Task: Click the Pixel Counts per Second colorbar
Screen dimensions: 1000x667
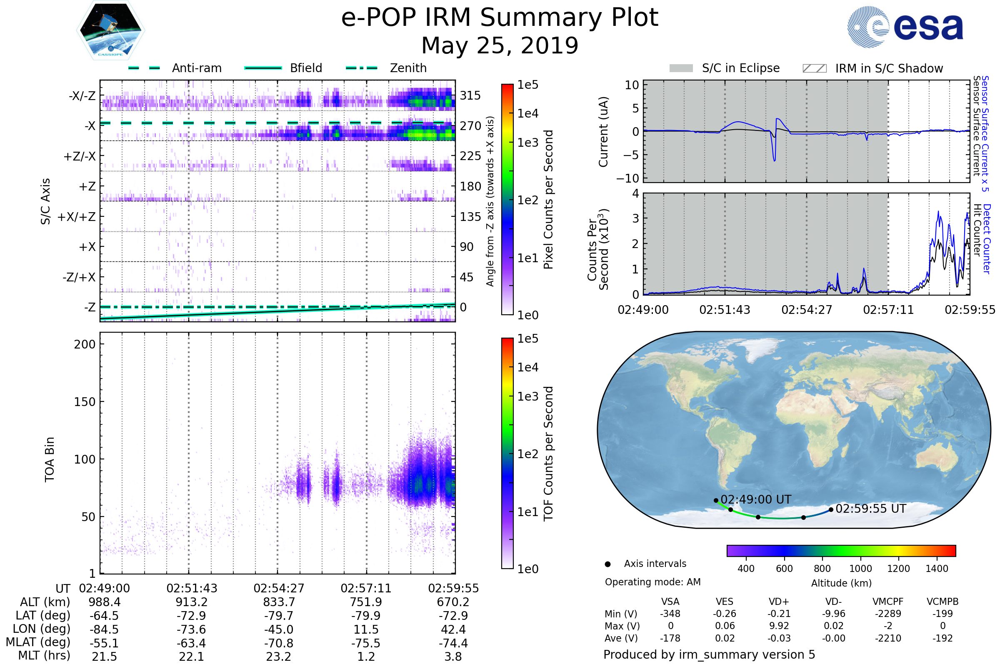Action: click(507, 200)
